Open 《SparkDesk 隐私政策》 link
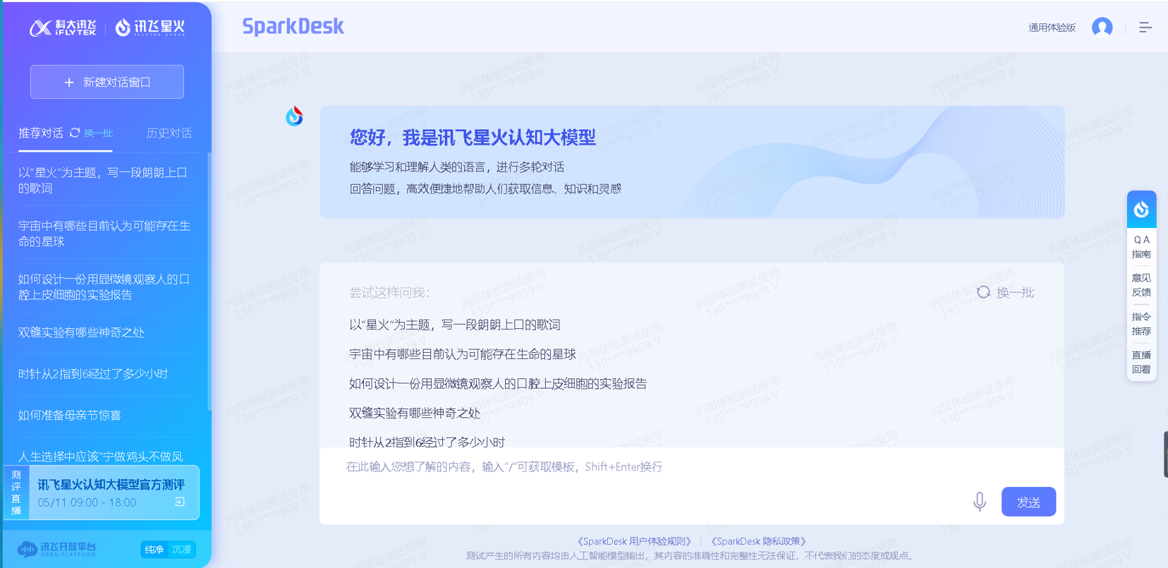Viewport: 1168px width, 568px height. pyautogui.click(x=758, y=541)
